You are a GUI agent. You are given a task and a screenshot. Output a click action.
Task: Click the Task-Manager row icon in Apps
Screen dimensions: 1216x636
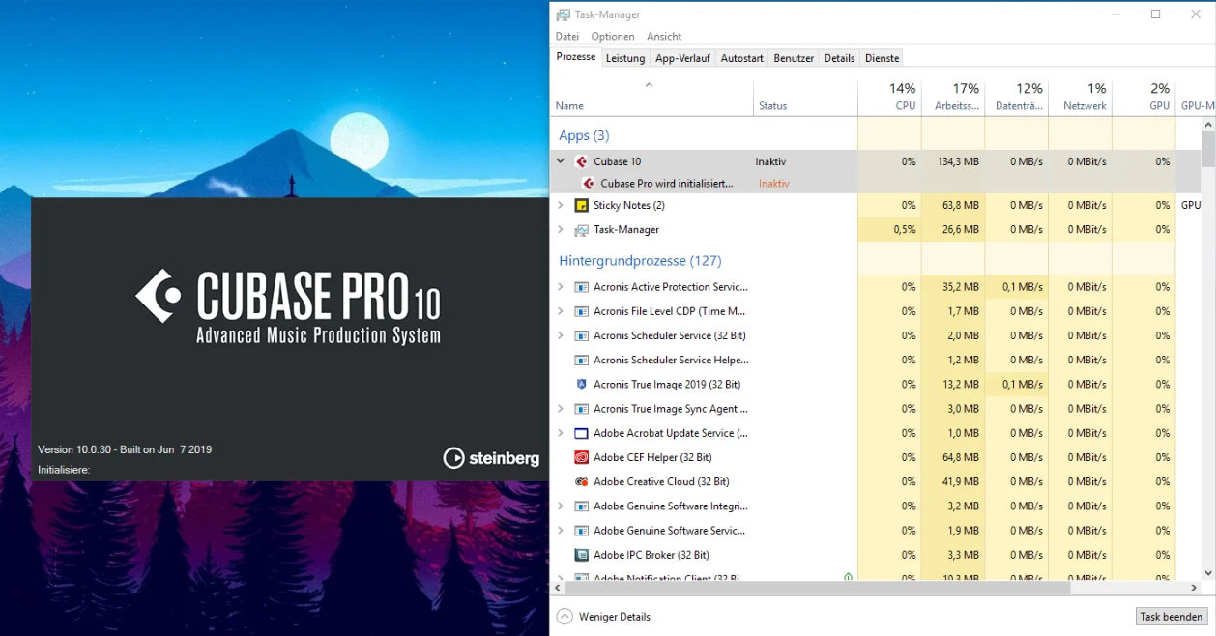(x=581, y=230)
